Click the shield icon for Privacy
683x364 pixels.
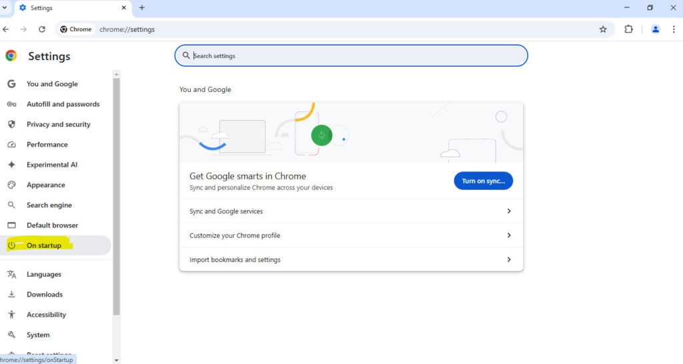coord(12,124)
